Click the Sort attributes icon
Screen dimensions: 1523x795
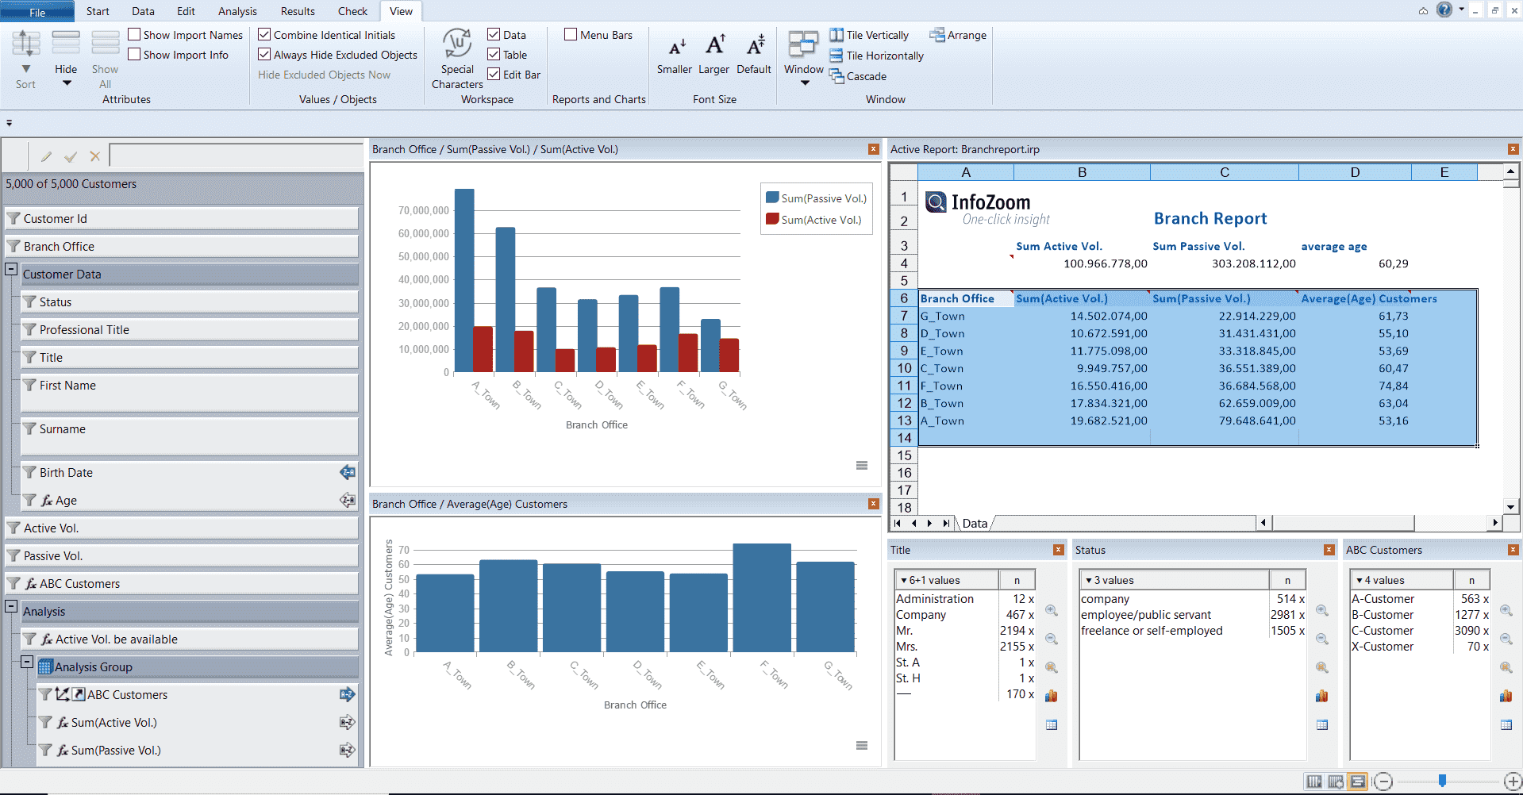coord(25,44)
